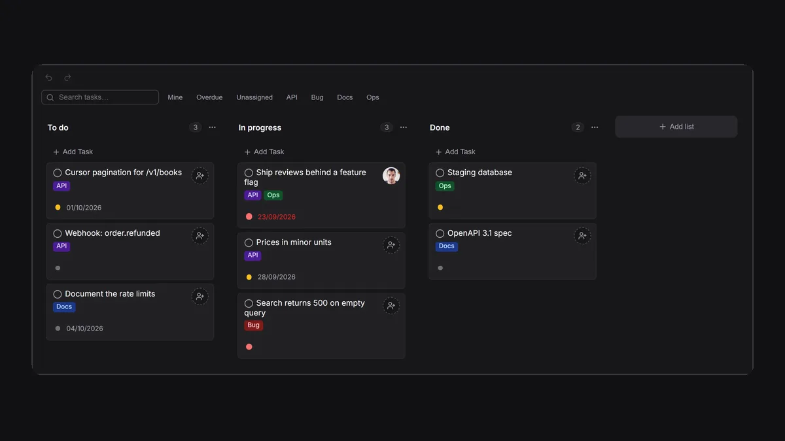Click API tag on Webhook: order.refunded card
The height and width of the screenshot is (441, 785).
(x=61, y=246)
